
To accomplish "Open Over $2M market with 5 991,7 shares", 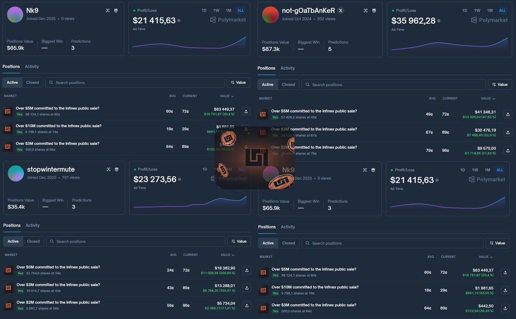I will 58,302.
